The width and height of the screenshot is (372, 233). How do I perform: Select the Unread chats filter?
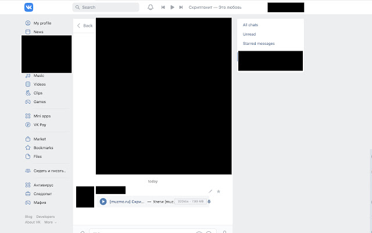(x=249, y=34)
